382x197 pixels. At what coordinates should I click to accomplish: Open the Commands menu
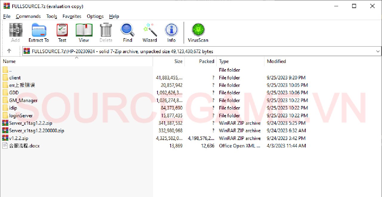coord(28,16)
